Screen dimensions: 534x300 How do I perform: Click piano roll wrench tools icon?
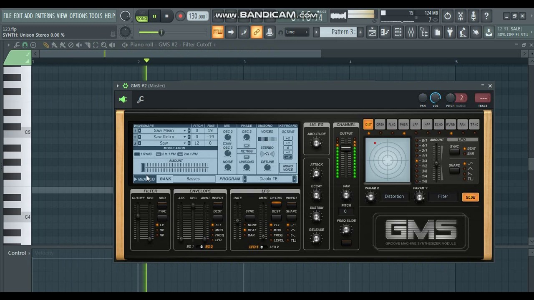[17, 45]
